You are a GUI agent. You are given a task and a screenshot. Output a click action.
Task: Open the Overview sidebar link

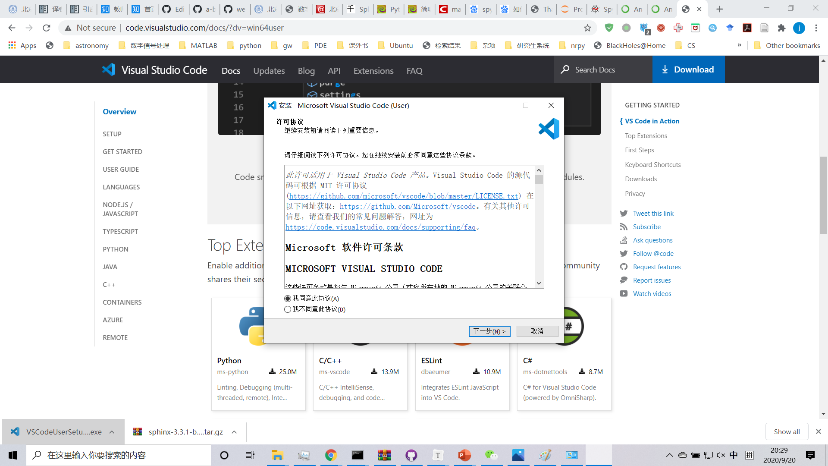tap(119, 112)
